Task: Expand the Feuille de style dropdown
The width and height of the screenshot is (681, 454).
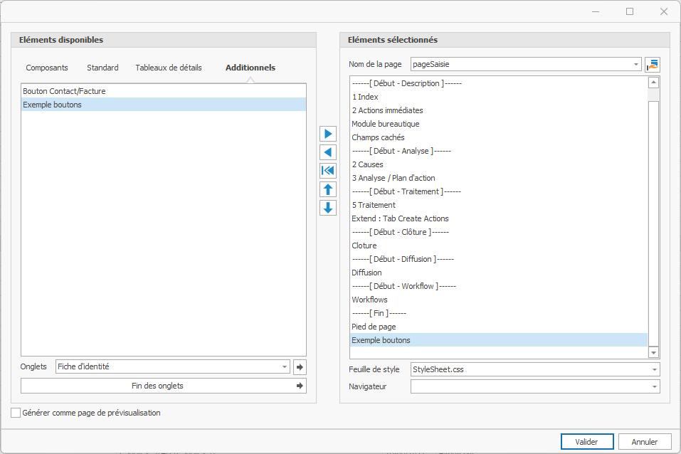Action: point(653,370)
